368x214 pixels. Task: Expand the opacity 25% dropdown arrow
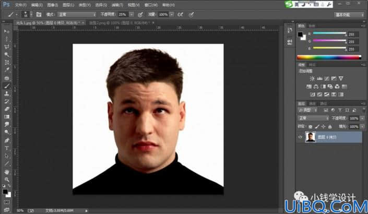click(132, 15)
